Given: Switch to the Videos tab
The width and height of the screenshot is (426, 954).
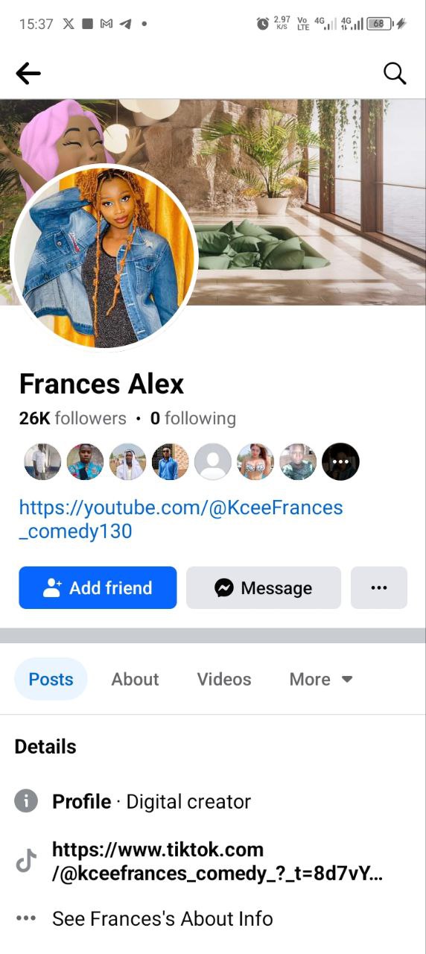Looking at the screenshot, I should click(224, 679).
